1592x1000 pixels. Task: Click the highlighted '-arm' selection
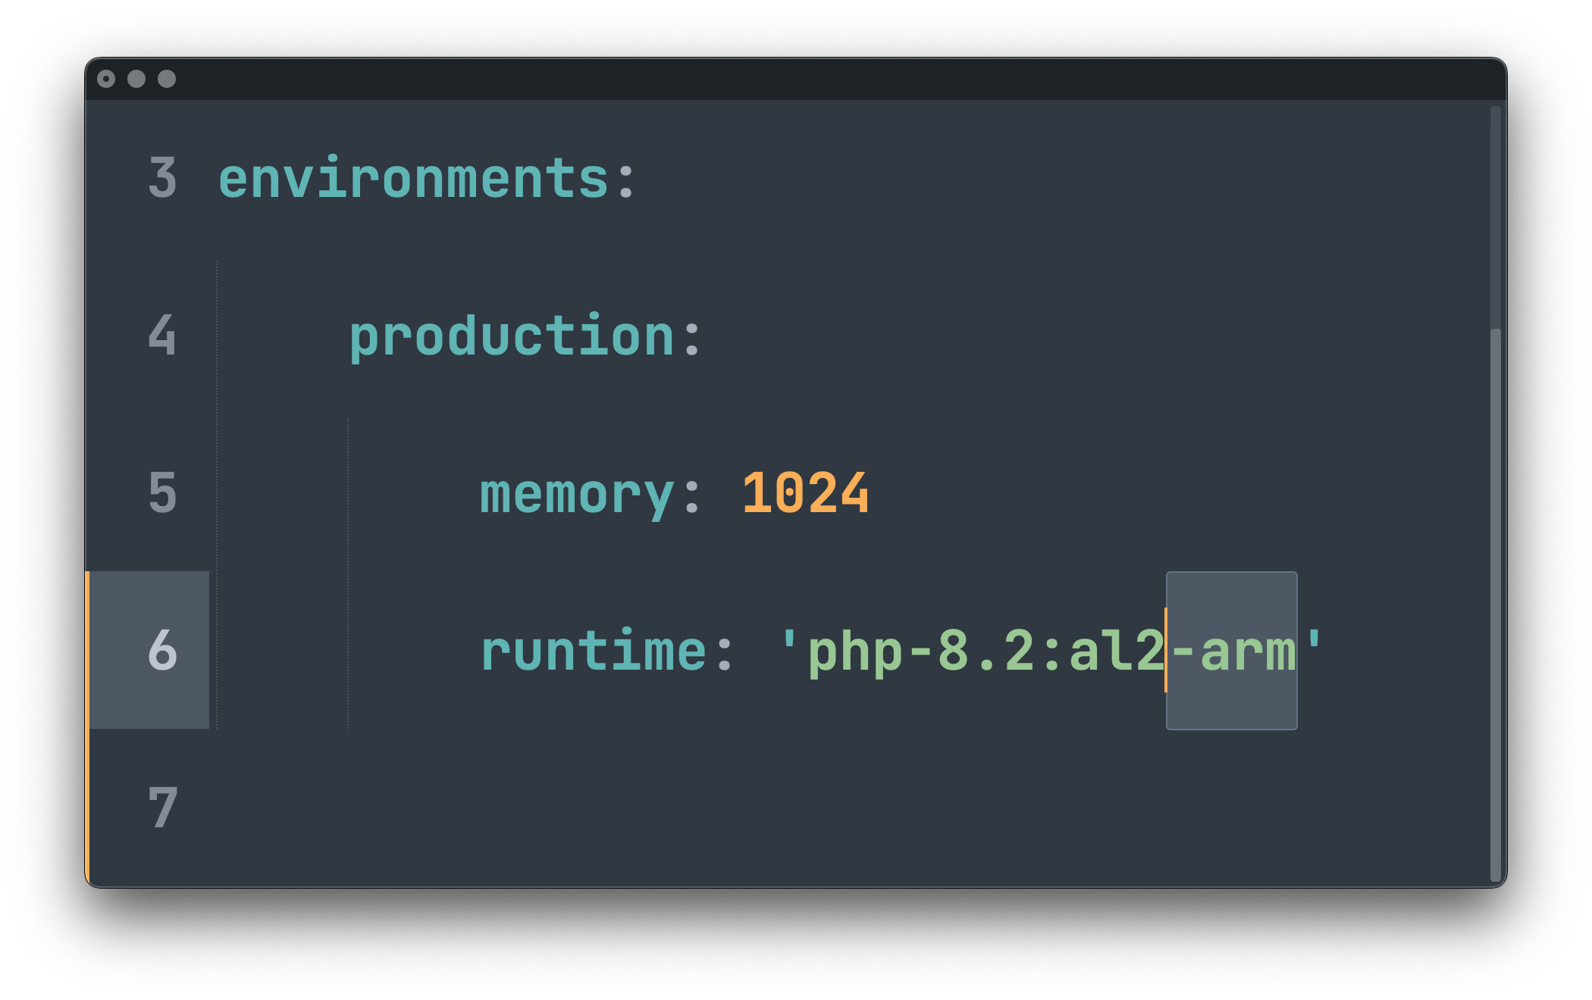click(x=1233, y=652)
